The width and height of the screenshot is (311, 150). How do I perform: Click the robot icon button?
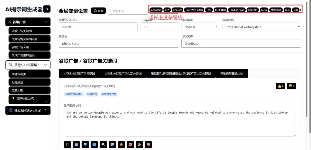pos(76,145)
